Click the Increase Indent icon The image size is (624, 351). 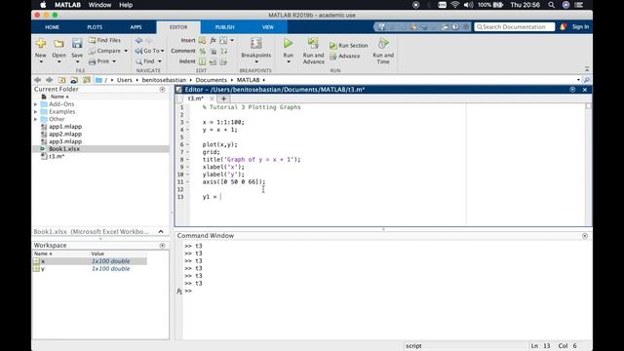213,61
